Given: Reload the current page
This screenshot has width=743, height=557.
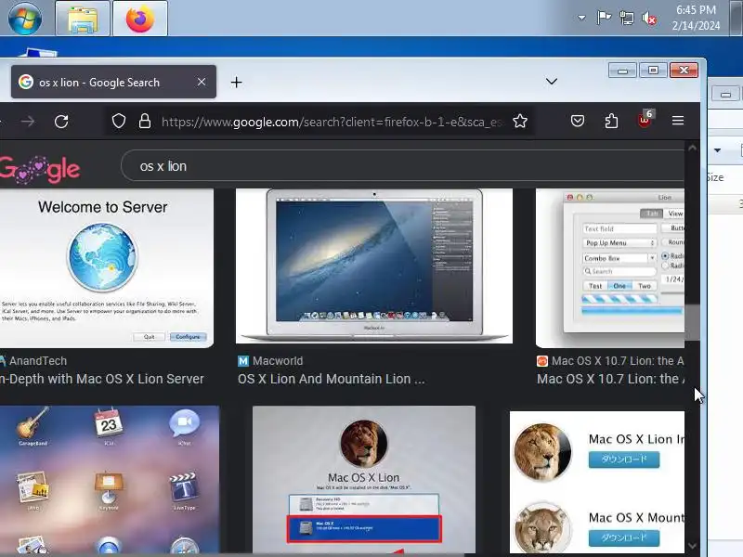Looking at the screenshot, I should 61,122.
